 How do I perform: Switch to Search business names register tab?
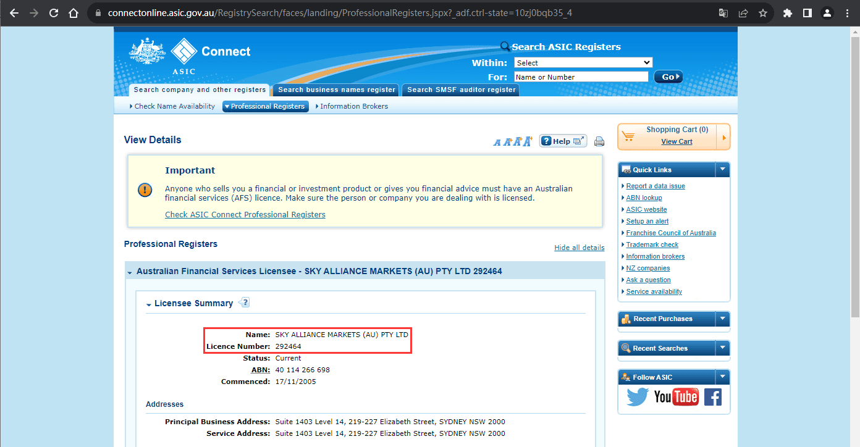[x=337, y=90]
